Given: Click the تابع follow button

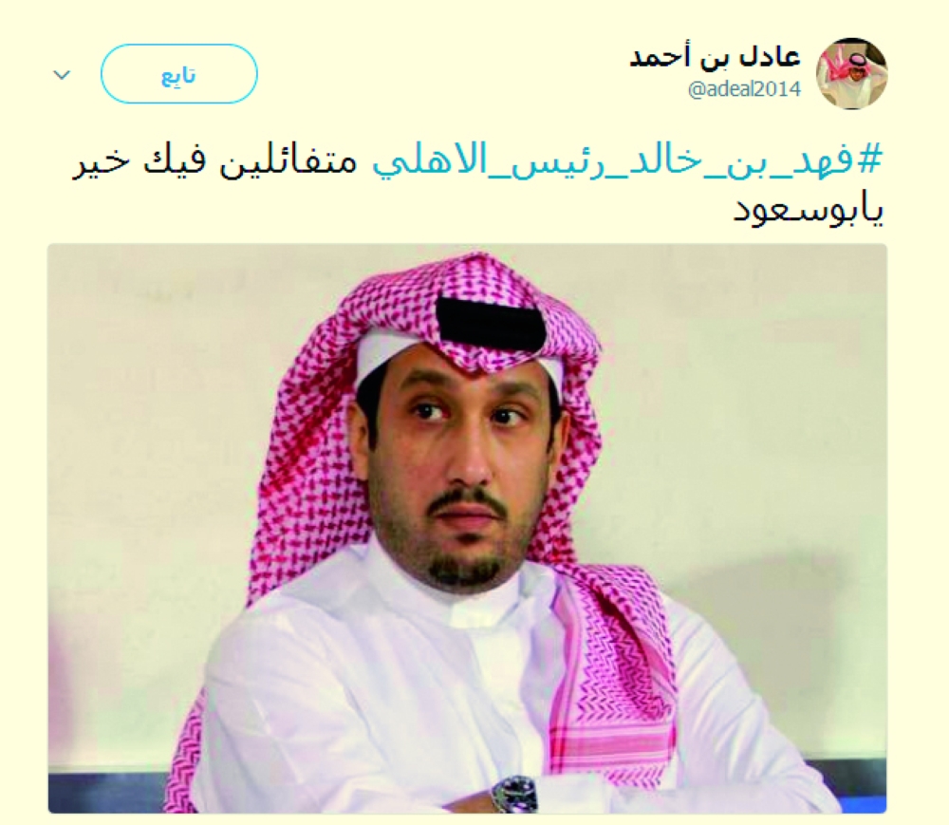Looking at the screenshot, I should 178,74.
